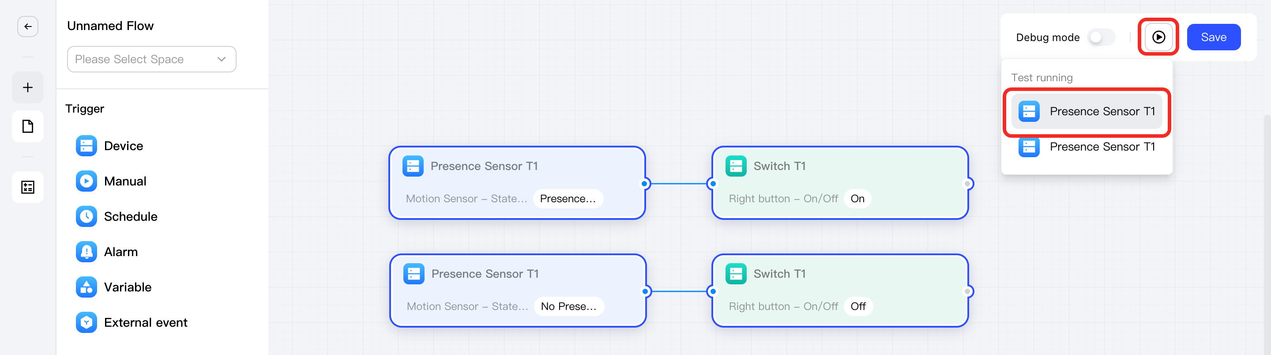Open the checklist panel icon in sidebar

[x=28, y=187]
